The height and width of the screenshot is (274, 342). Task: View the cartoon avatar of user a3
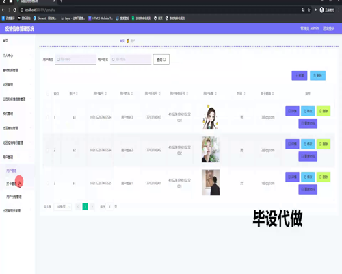click(211, 117)
